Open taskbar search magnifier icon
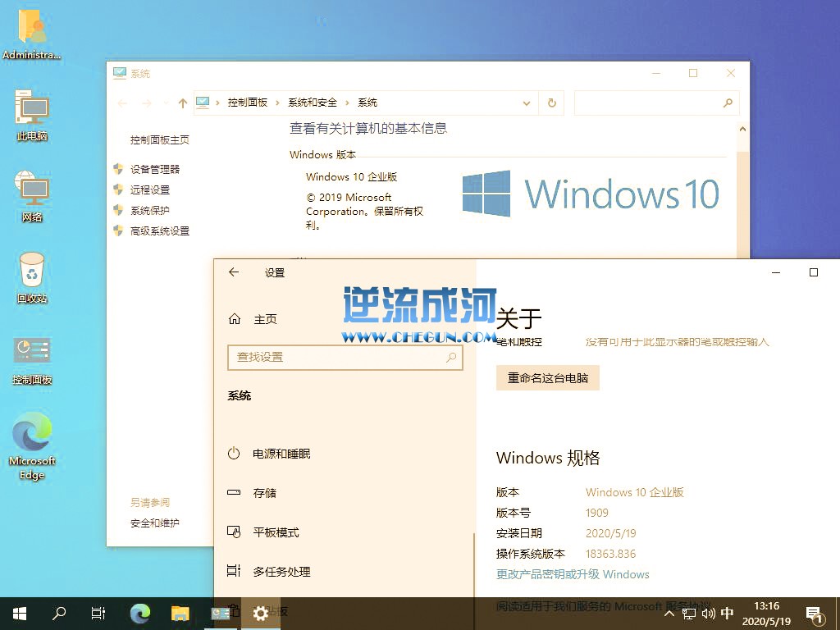Image resolution: width=840 pixels, height=630 pixels. pyautogui.click(x=59, y=613)
